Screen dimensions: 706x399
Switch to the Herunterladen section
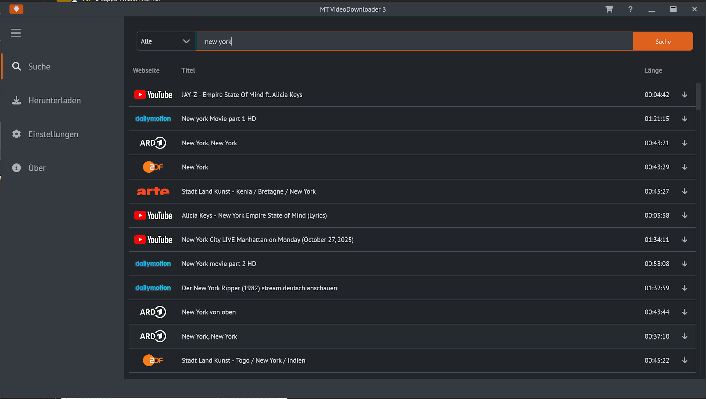point(54,101)
